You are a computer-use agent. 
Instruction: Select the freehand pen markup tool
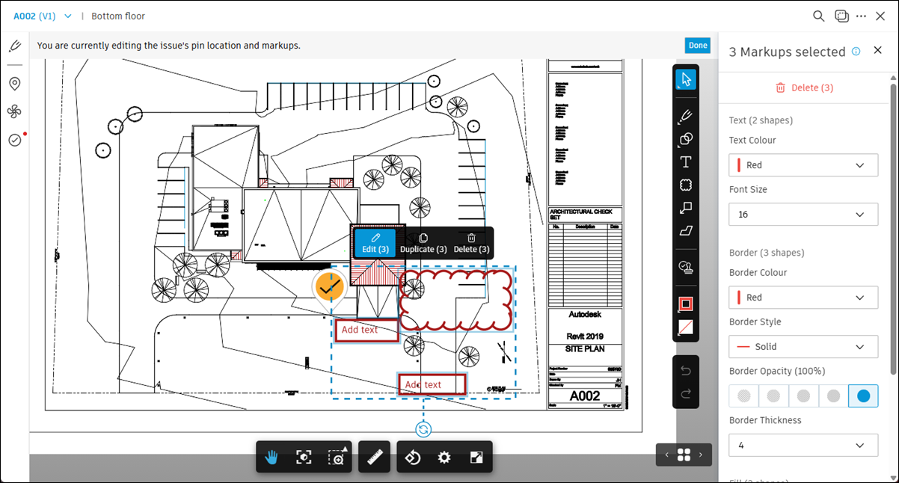(x=685, y=115)
